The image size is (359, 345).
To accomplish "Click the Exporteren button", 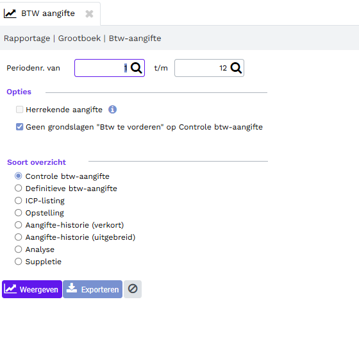I will click(93, 289).
